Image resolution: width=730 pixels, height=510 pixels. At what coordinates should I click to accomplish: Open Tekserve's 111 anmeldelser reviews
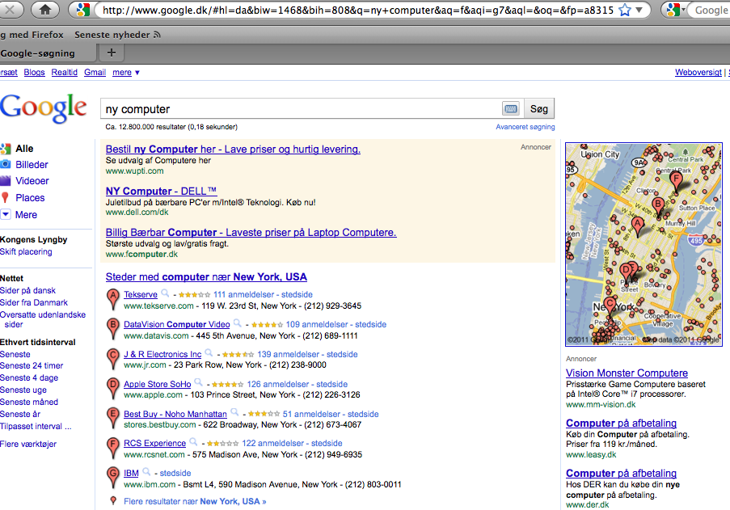[x=243, y=294]
